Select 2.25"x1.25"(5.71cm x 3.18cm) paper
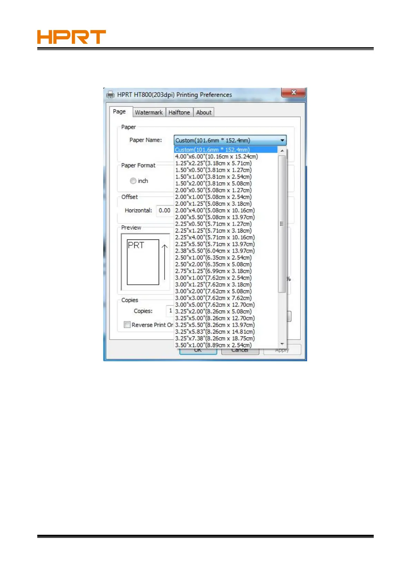 (226, 230)
